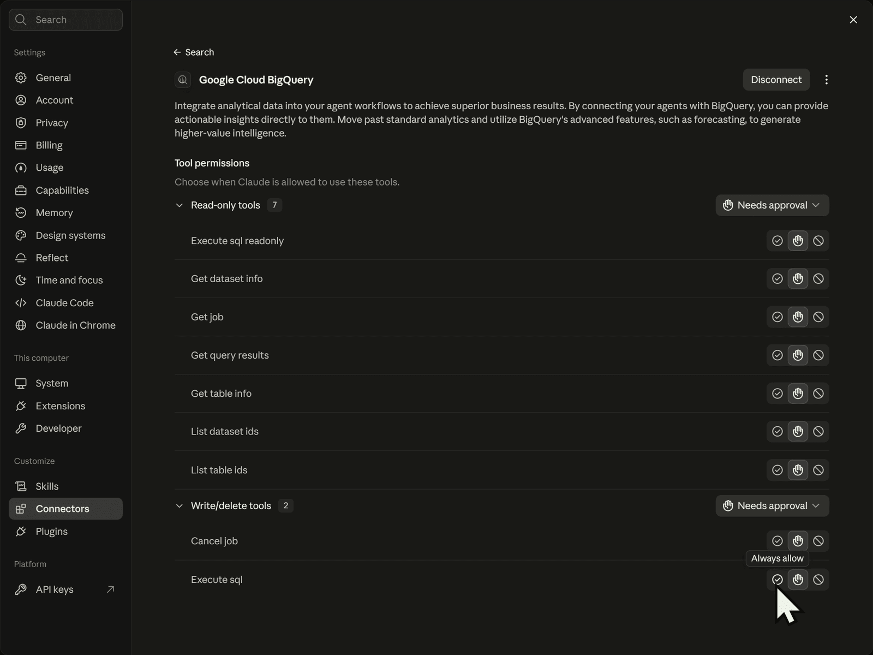Image resolution: width=873 pixels, height=655 pixels.
Task: Click the BigQuery connector logo icon
Action: pyautogui.click(x=183, y=80)
